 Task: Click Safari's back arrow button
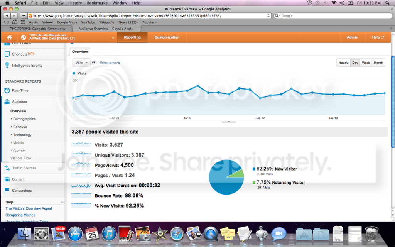(7, 15)
